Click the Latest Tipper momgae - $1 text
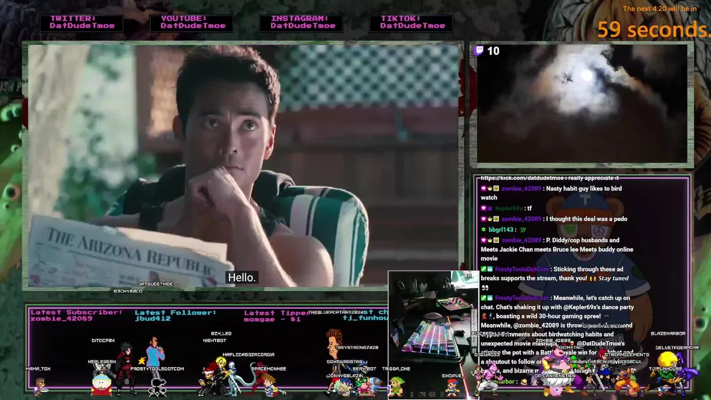This screenshot has height=400, width=711. click(x=276, y=315)
